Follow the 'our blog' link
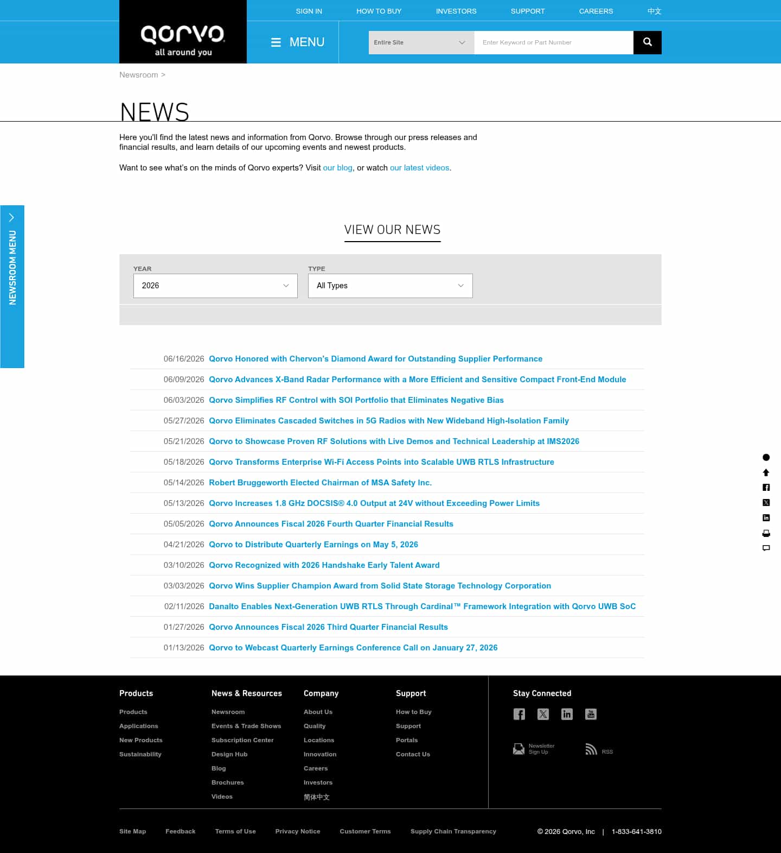Screen dimensions: 781x853 click(337, 168)
